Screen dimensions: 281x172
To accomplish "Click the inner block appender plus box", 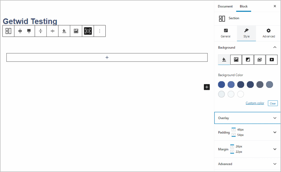I will coord(107,57).
